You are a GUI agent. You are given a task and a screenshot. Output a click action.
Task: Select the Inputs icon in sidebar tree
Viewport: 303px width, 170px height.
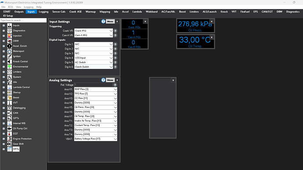pos(10,25)
